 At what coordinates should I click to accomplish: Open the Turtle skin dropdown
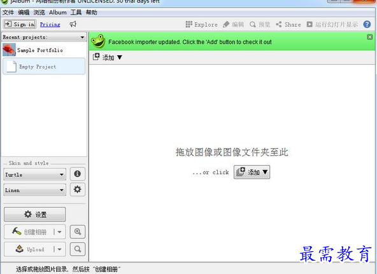tap(34, 175)
